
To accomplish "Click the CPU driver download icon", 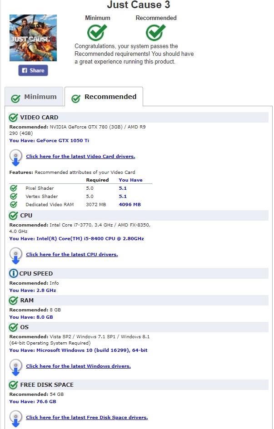I will tap(16, 255).
